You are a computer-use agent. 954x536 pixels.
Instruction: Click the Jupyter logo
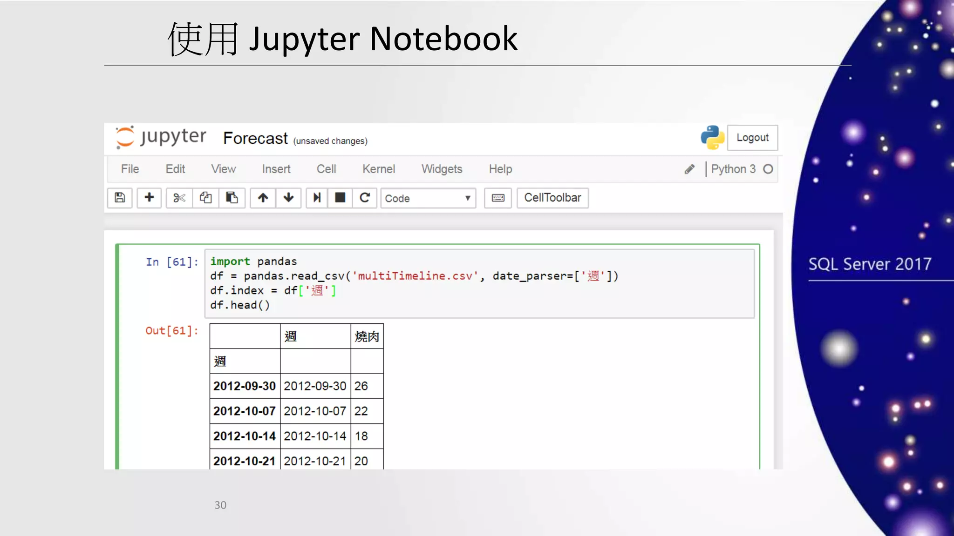tap(161, 137)
